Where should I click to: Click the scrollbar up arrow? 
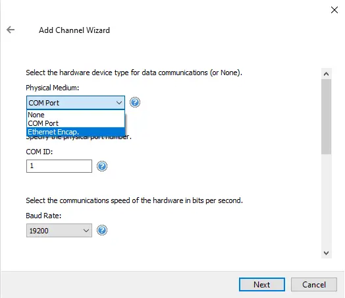tap(327, 74)
